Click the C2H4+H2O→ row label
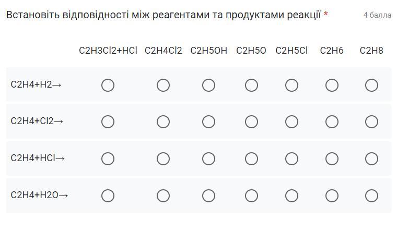Screen dimensions: 397x232 [40, 196]
